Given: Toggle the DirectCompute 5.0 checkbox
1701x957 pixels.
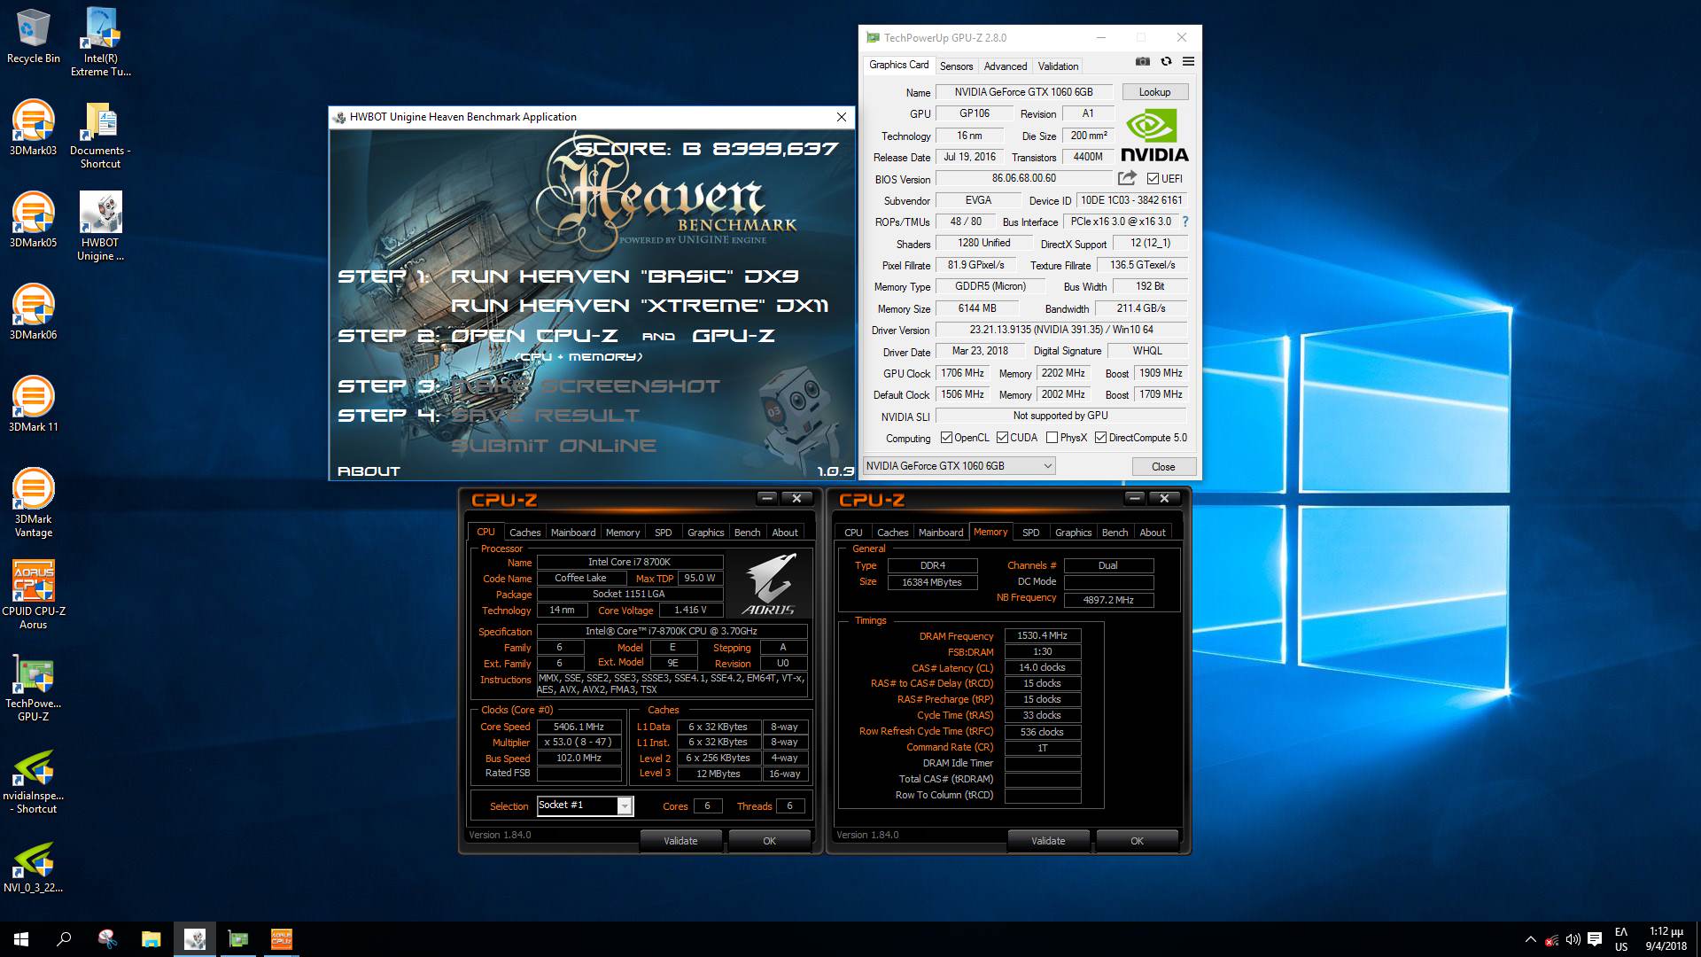Looking at the screenshot, I should coord(1100,438).
